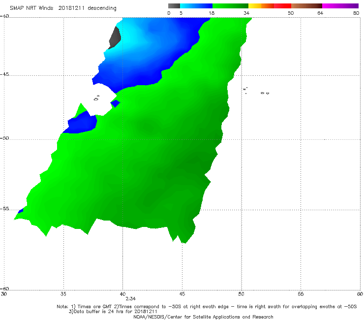The width and height of the screenshot is (364, 320).
Task: Click the word "descending" in the title
Action: (102, 8)
